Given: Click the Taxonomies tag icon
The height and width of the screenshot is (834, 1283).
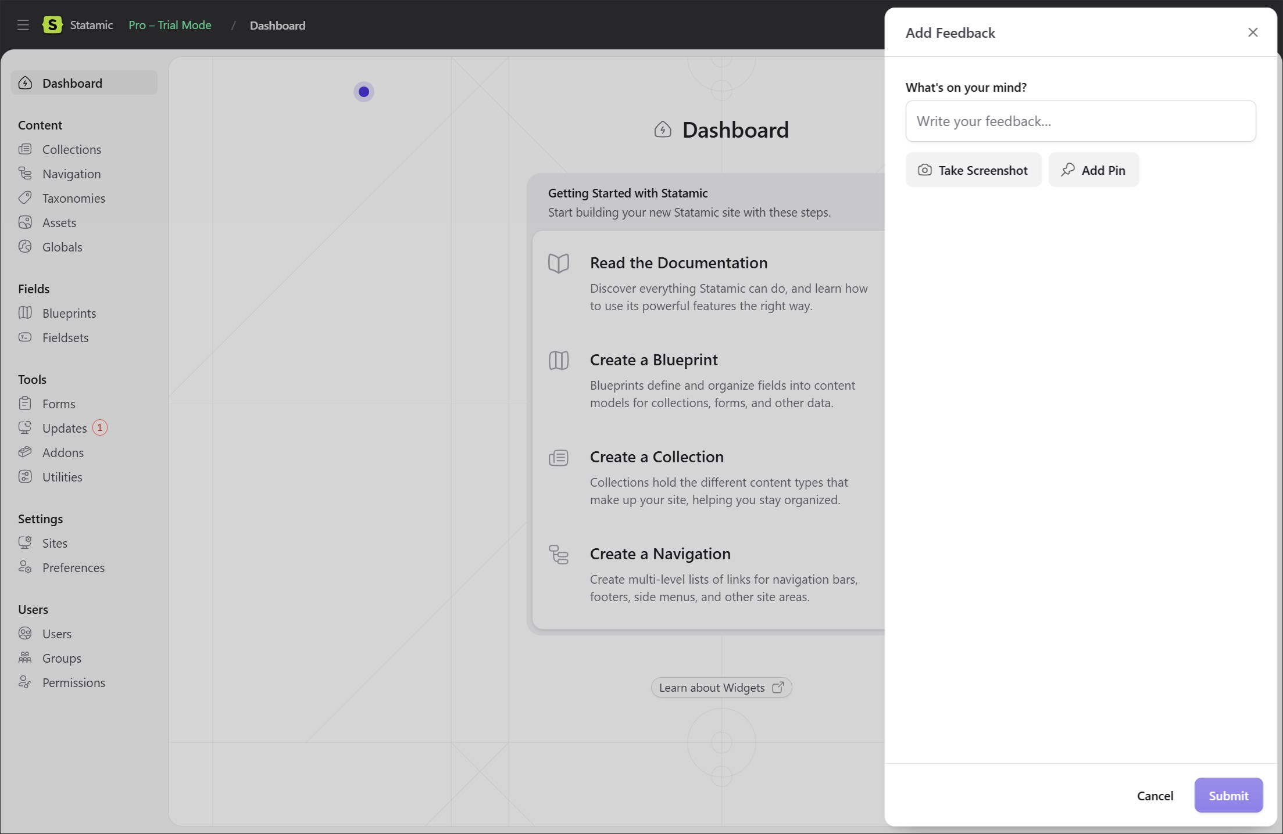Looking at the screenshot, I should (25, 198).
